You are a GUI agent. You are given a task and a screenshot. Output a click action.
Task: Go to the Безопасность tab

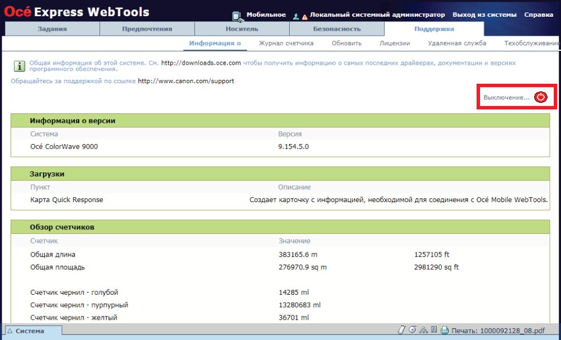337,29
